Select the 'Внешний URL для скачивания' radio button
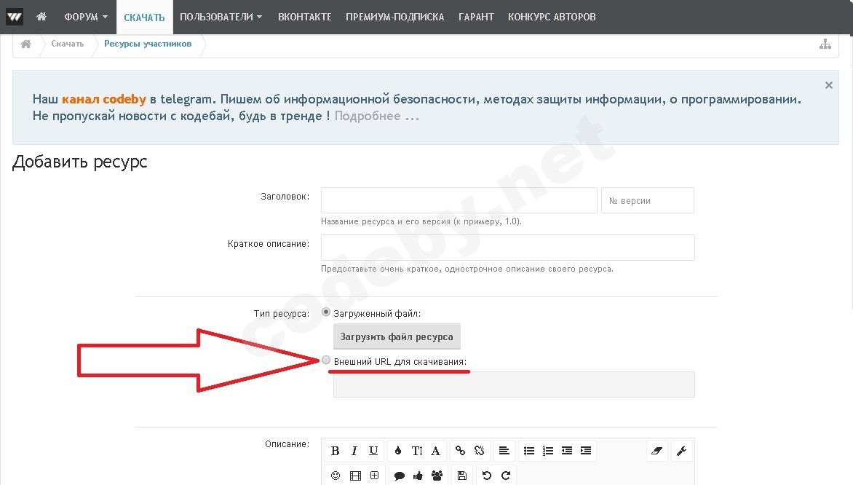Image resolution: width=853 pixels, height=485 pixels. [x=326, y=360]
